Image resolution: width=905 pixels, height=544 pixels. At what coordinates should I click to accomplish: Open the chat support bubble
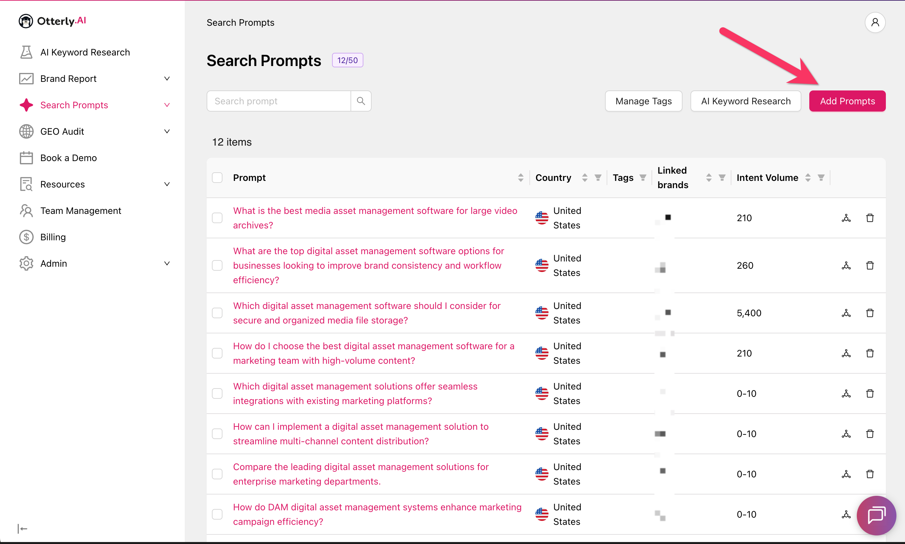pos(876,515)
